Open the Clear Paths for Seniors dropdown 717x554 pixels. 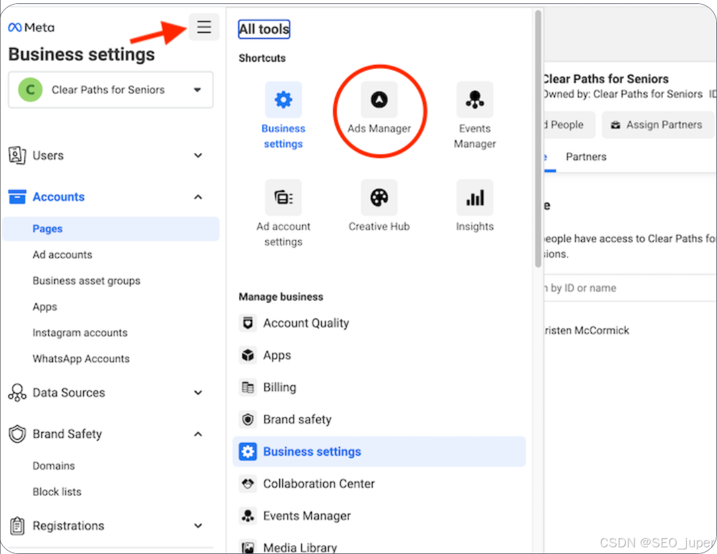point(111,90)
